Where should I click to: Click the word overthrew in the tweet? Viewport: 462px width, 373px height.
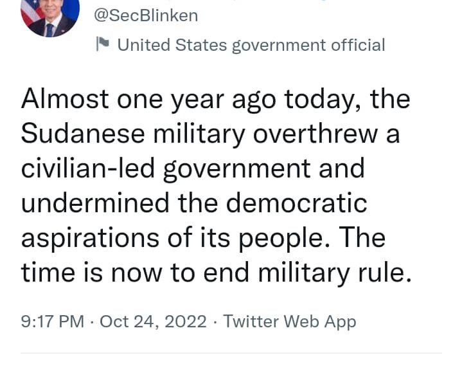(315, 134)
